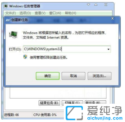Open the 帮助(H) menu

[71, 13]
